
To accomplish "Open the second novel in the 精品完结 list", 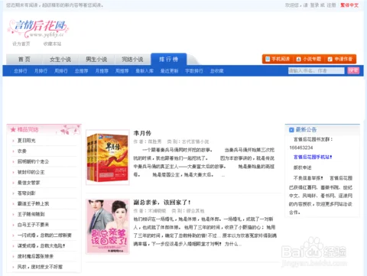I will (x=22, y=151).
